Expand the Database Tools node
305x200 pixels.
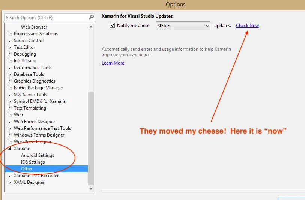pyautogui.click(x=9, y=74)
